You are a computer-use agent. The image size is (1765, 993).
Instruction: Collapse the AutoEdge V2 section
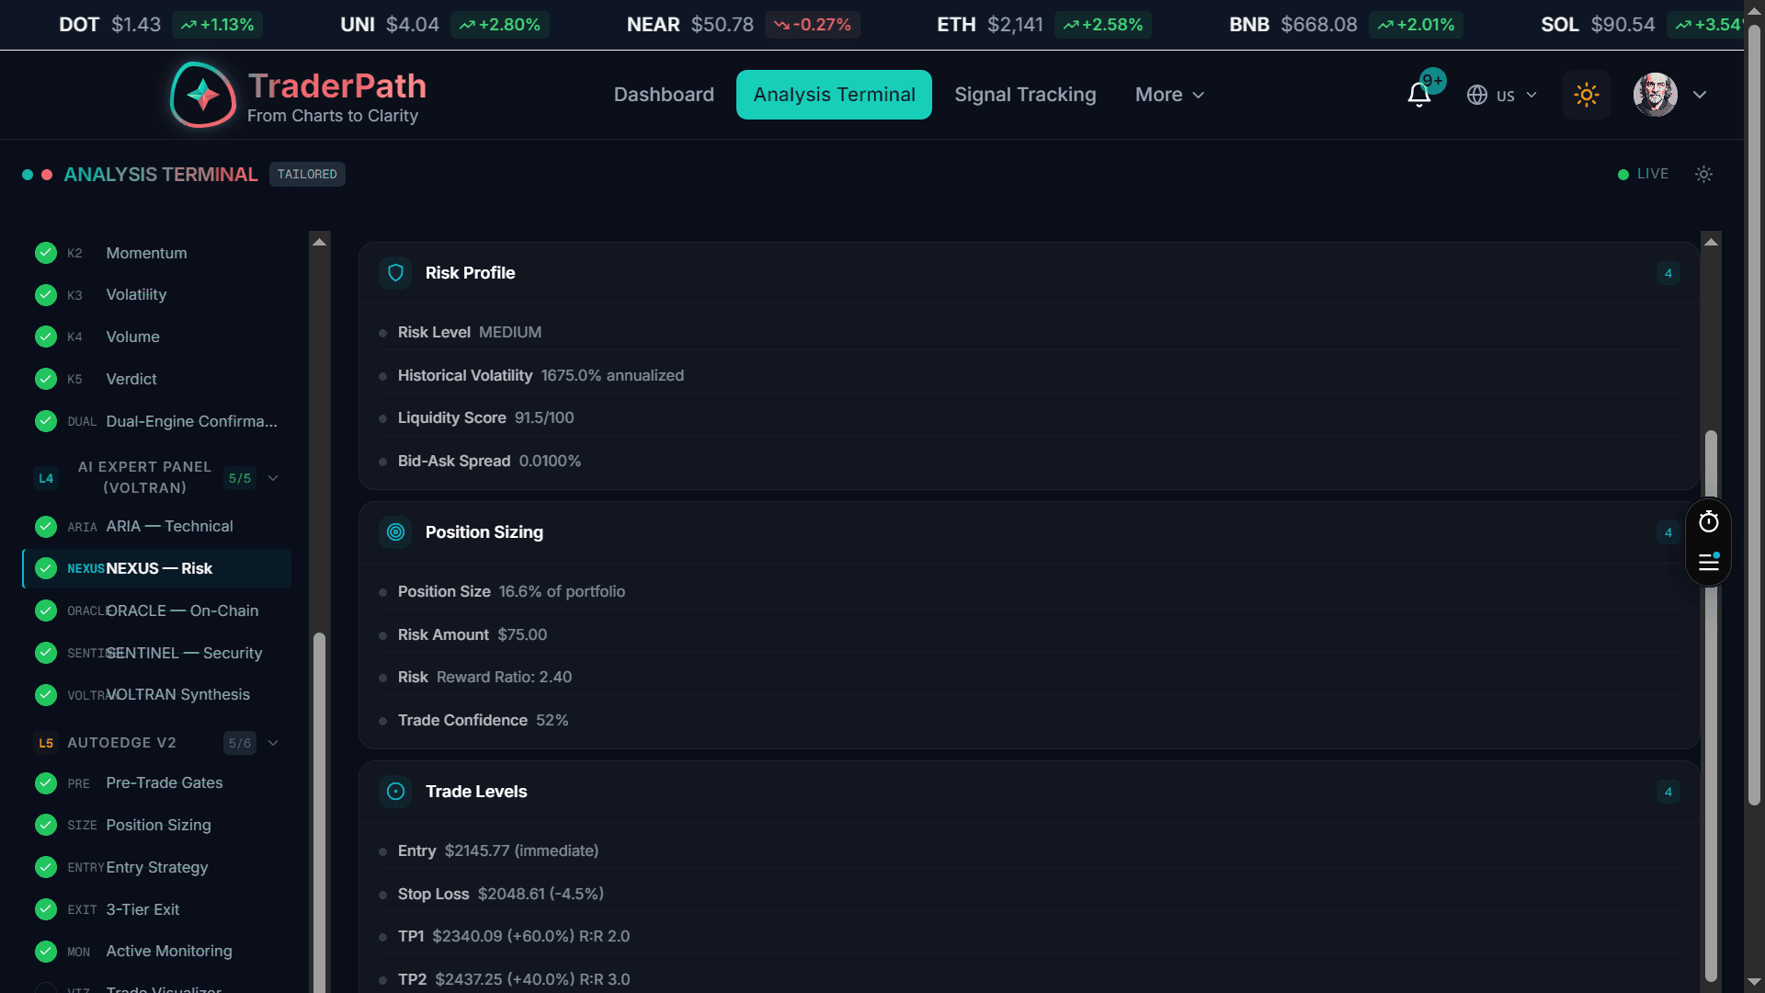[273, 743]
